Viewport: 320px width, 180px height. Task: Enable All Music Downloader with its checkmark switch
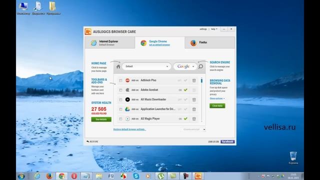pyautogui.click(x=185, y=99)
